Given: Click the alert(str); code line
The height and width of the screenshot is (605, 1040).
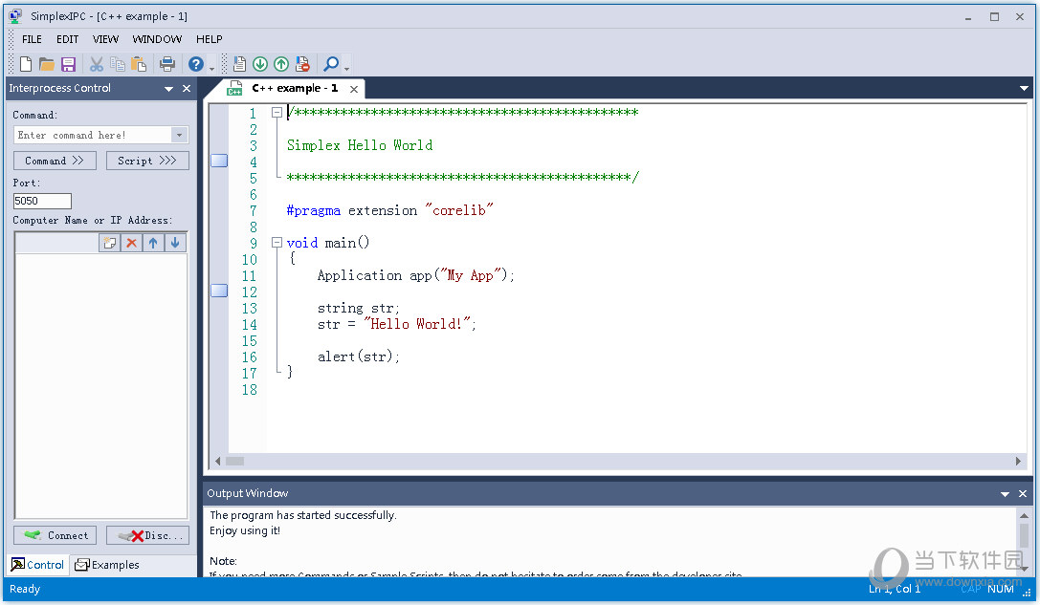Looking at the screenshot, I should coord(359,357).
